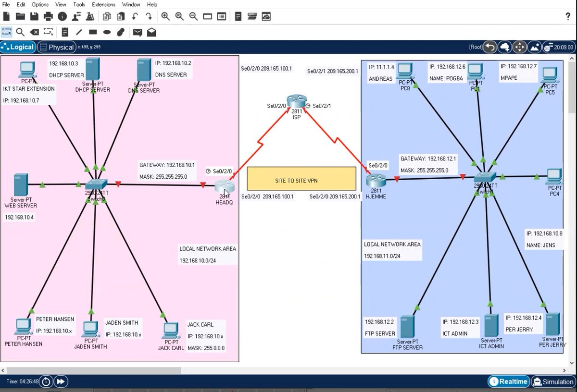Stay in Realtime mode
Viewport: 577px width, 392px height.
508,381
